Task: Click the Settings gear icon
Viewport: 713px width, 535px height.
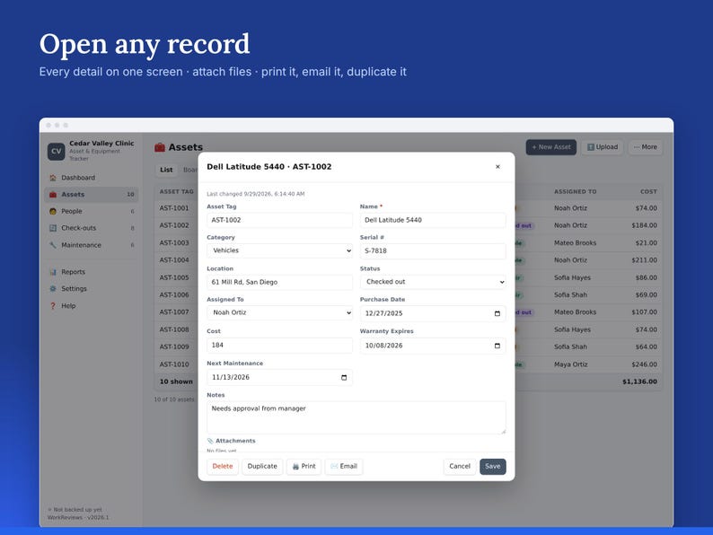Action: pyautogui.click(x=53, y=289)
